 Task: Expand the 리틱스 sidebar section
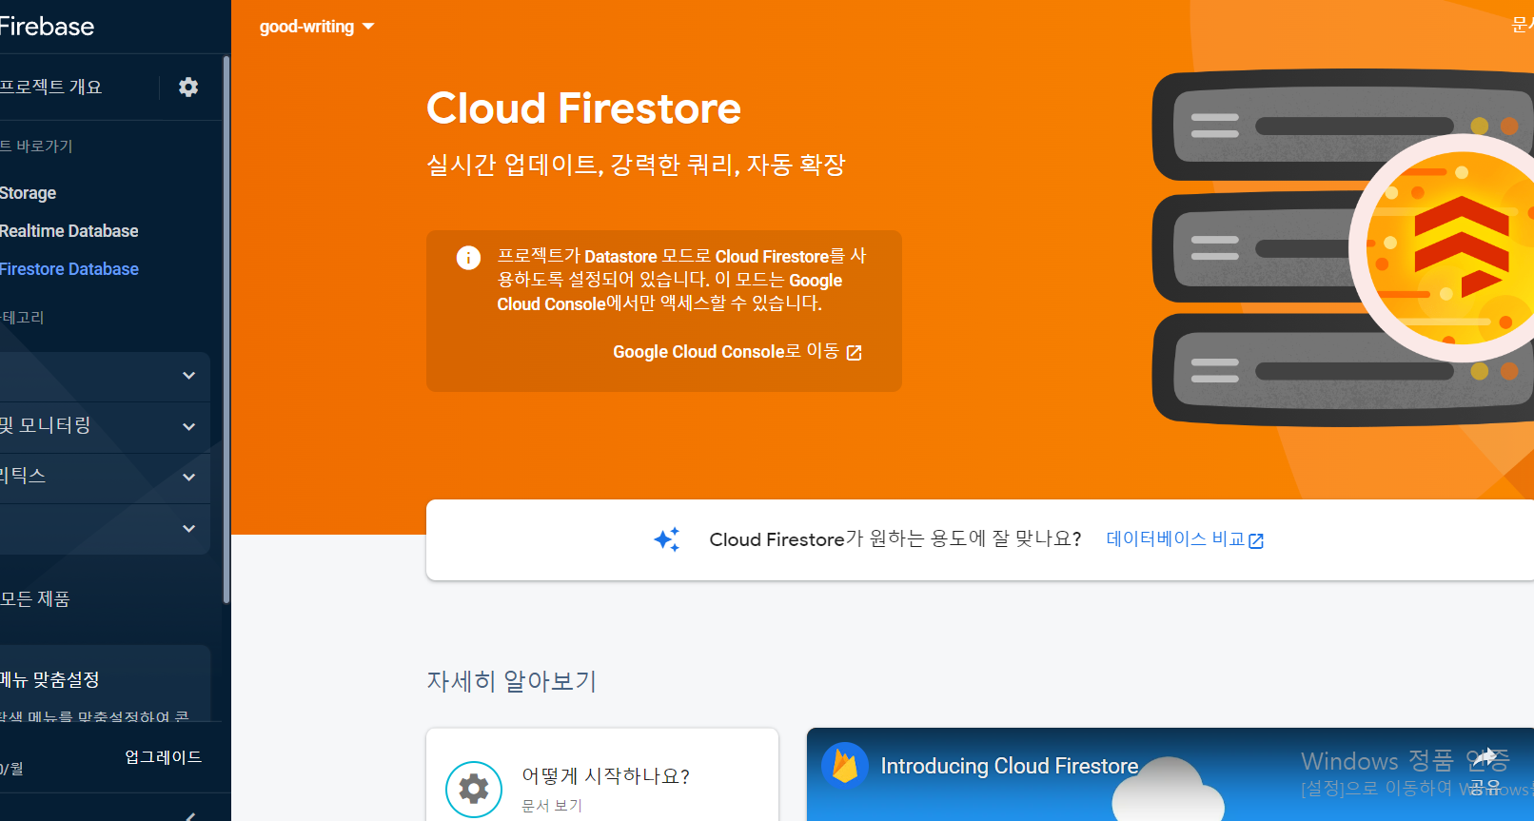[x=105, y=477]
